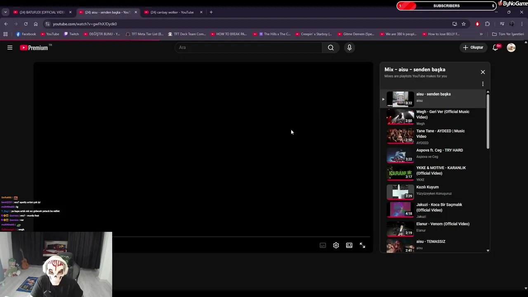Play aisu - TEMASSIZ from playlist

(x=433, y=245)
